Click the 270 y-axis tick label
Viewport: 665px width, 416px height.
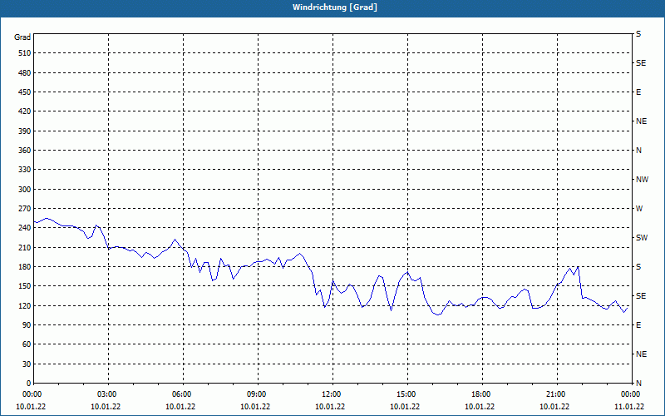25,209
